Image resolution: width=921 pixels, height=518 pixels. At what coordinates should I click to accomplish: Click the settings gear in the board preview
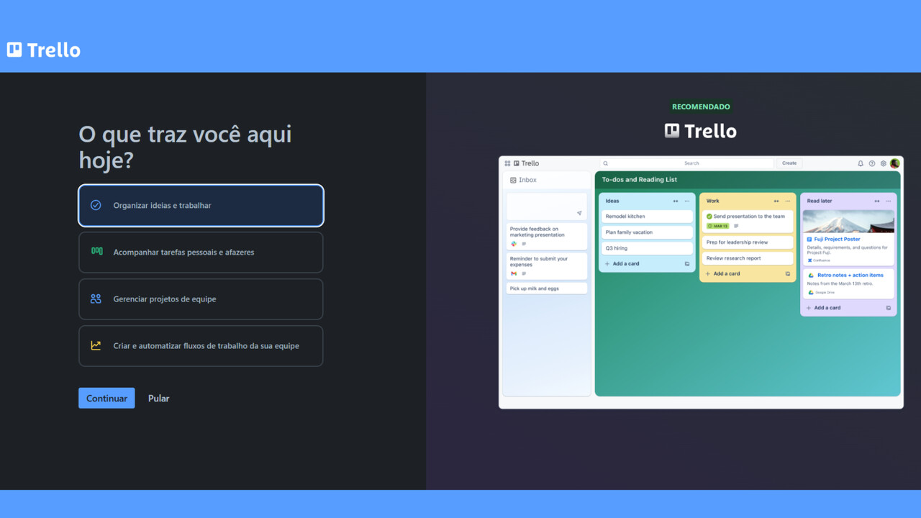click(883, 163)
